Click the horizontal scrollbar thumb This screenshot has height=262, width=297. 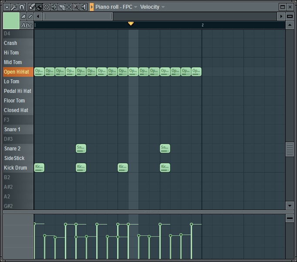coord(78,16)
